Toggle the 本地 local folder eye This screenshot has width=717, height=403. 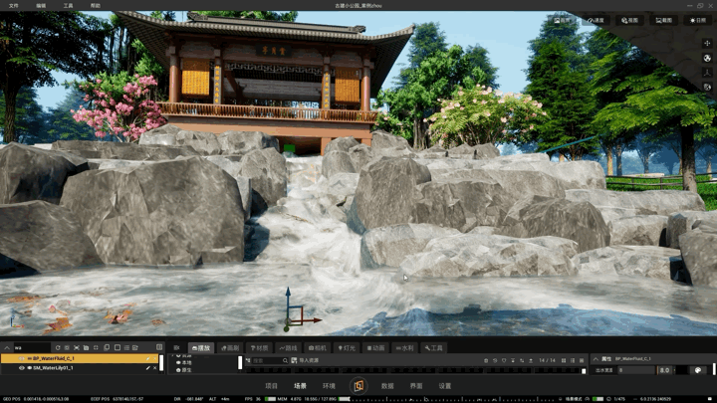click(178, 362)
